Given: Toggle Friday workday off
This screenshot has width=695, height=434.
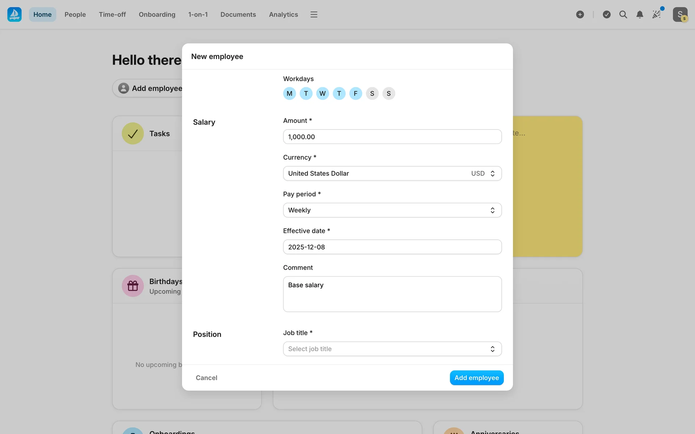Looking at the screenshot, I should [355, 94].
